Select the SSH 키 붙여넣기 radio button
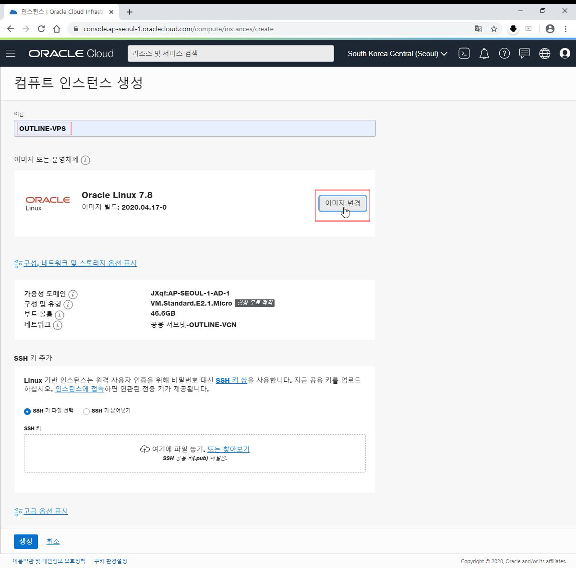This screenshot has width=576, height=568. 86,412
